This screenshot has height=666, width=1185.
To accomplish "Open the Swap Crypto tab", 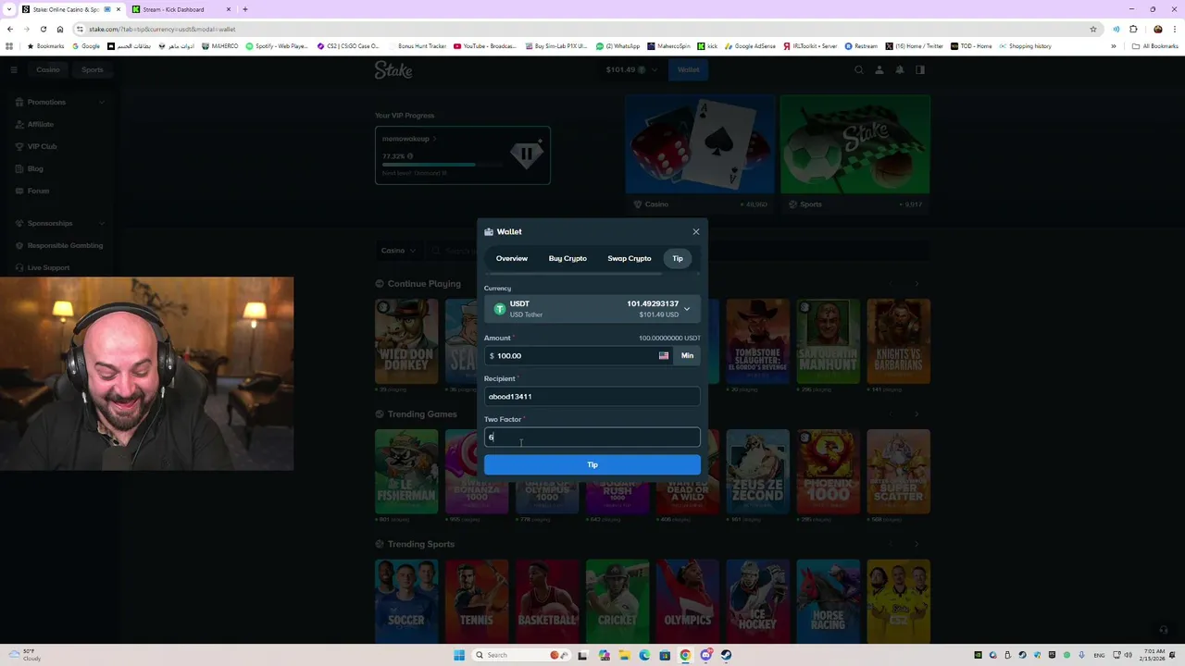I will pyautogui.click(x=630, y=258).
